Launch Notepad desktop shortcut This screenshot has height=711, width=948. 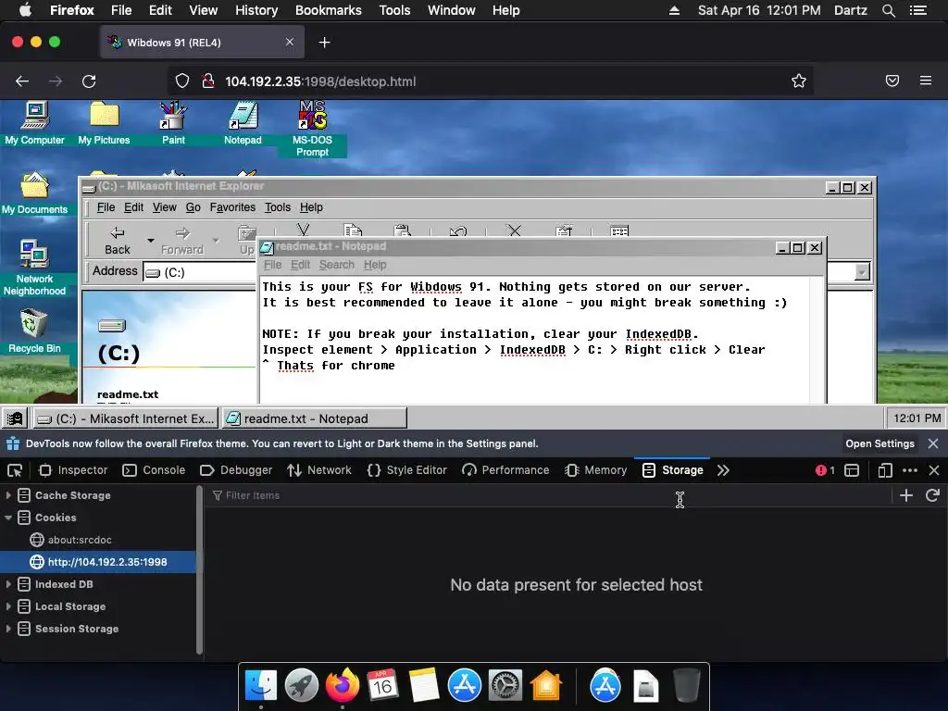pyautogui.click(x=243, y=123)
